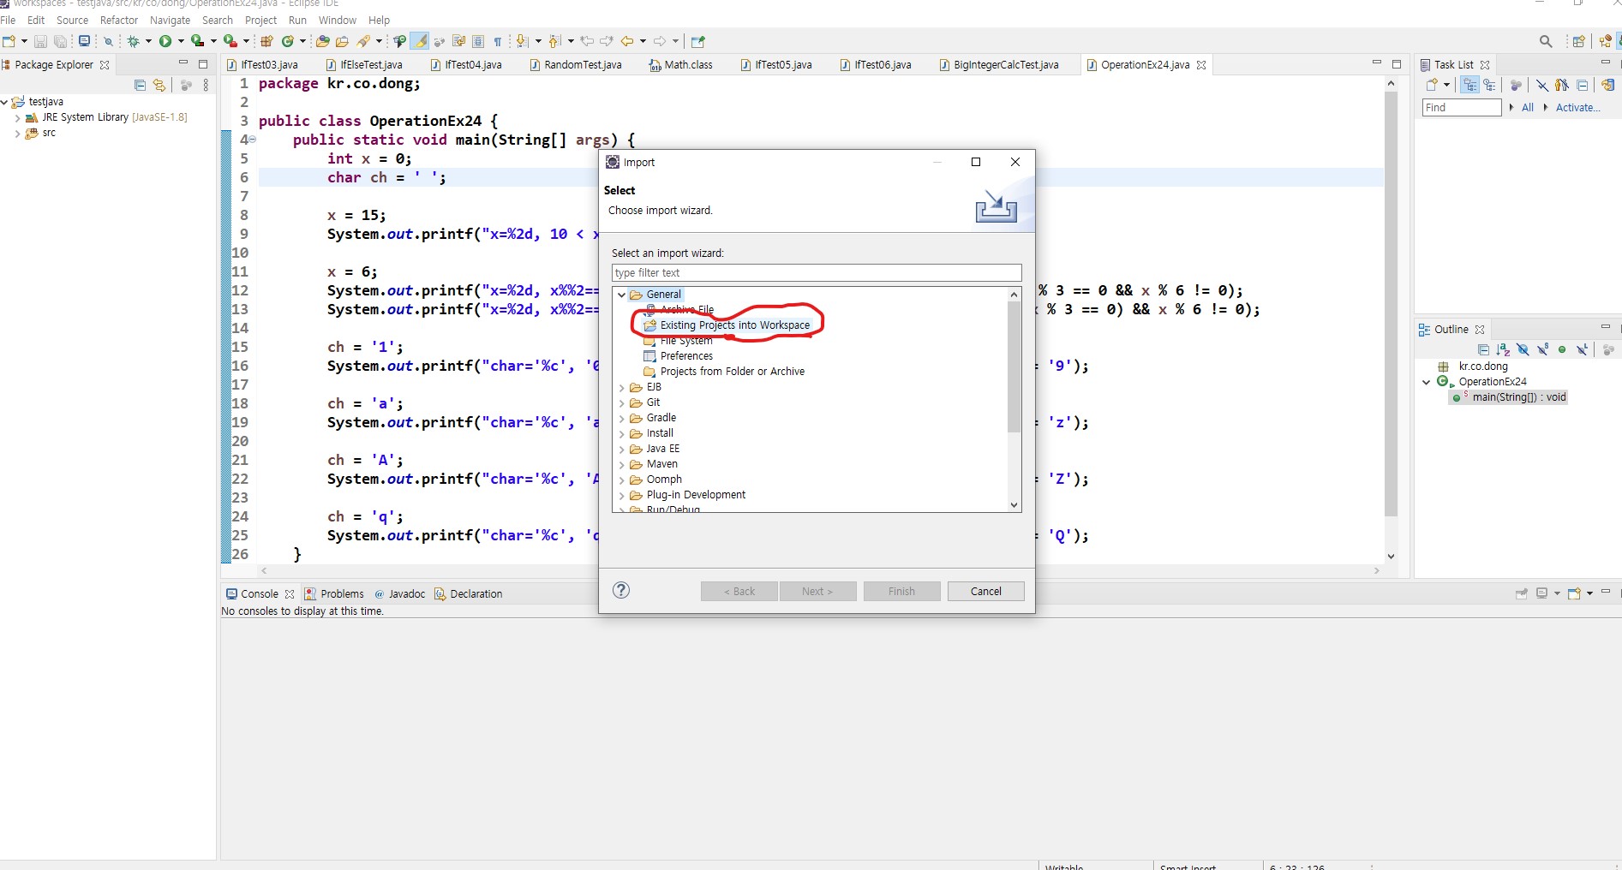This screenshot has width=1622, height=870.
Task: Open the Navigate menu
Action: 170,20
